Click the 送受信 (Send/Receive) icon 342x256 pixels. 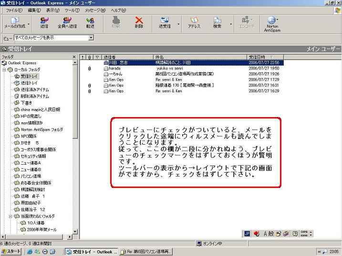tap(165, 20)
